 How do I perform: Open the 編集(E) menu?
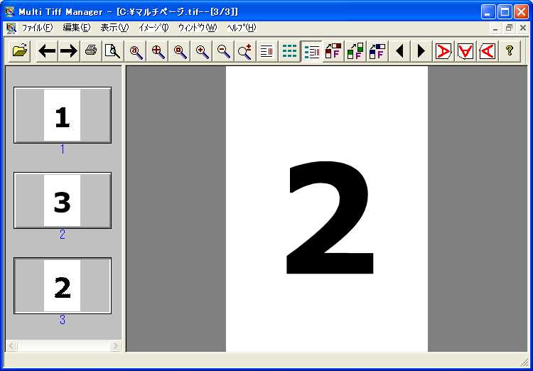pyautogui.click(x=77, y=28)
